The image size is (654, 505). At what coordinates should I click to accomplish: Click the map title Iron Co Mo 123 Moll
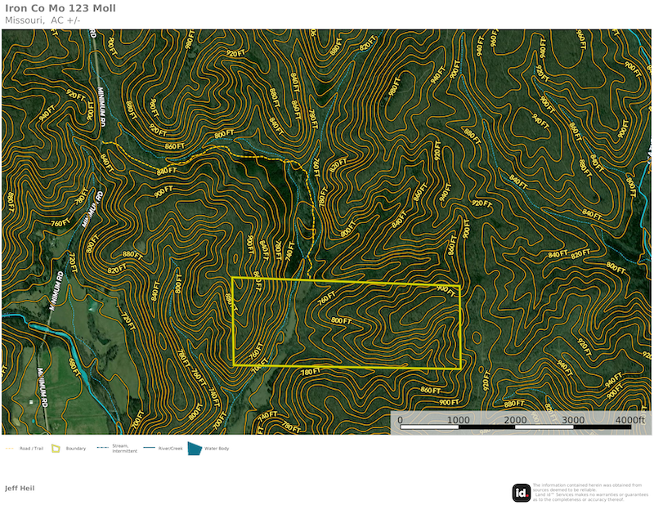coord(60,8)
